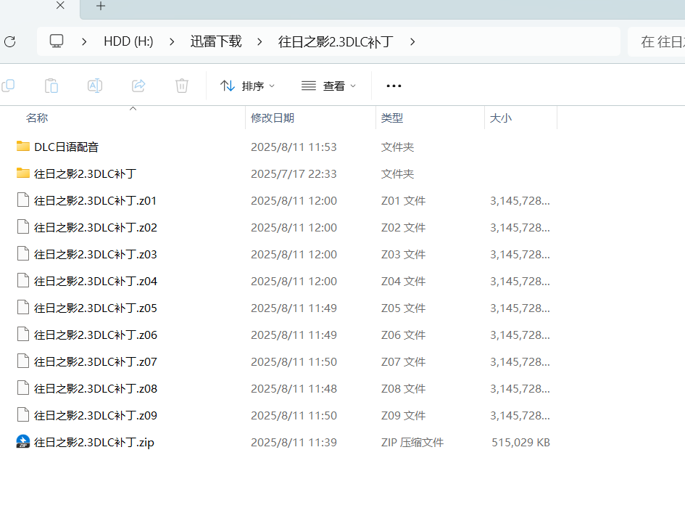Viewport: 685px width, 508px height.
Task: Click HDD (H:) in the address breadcrumb
Action: (x=128, y=41)
